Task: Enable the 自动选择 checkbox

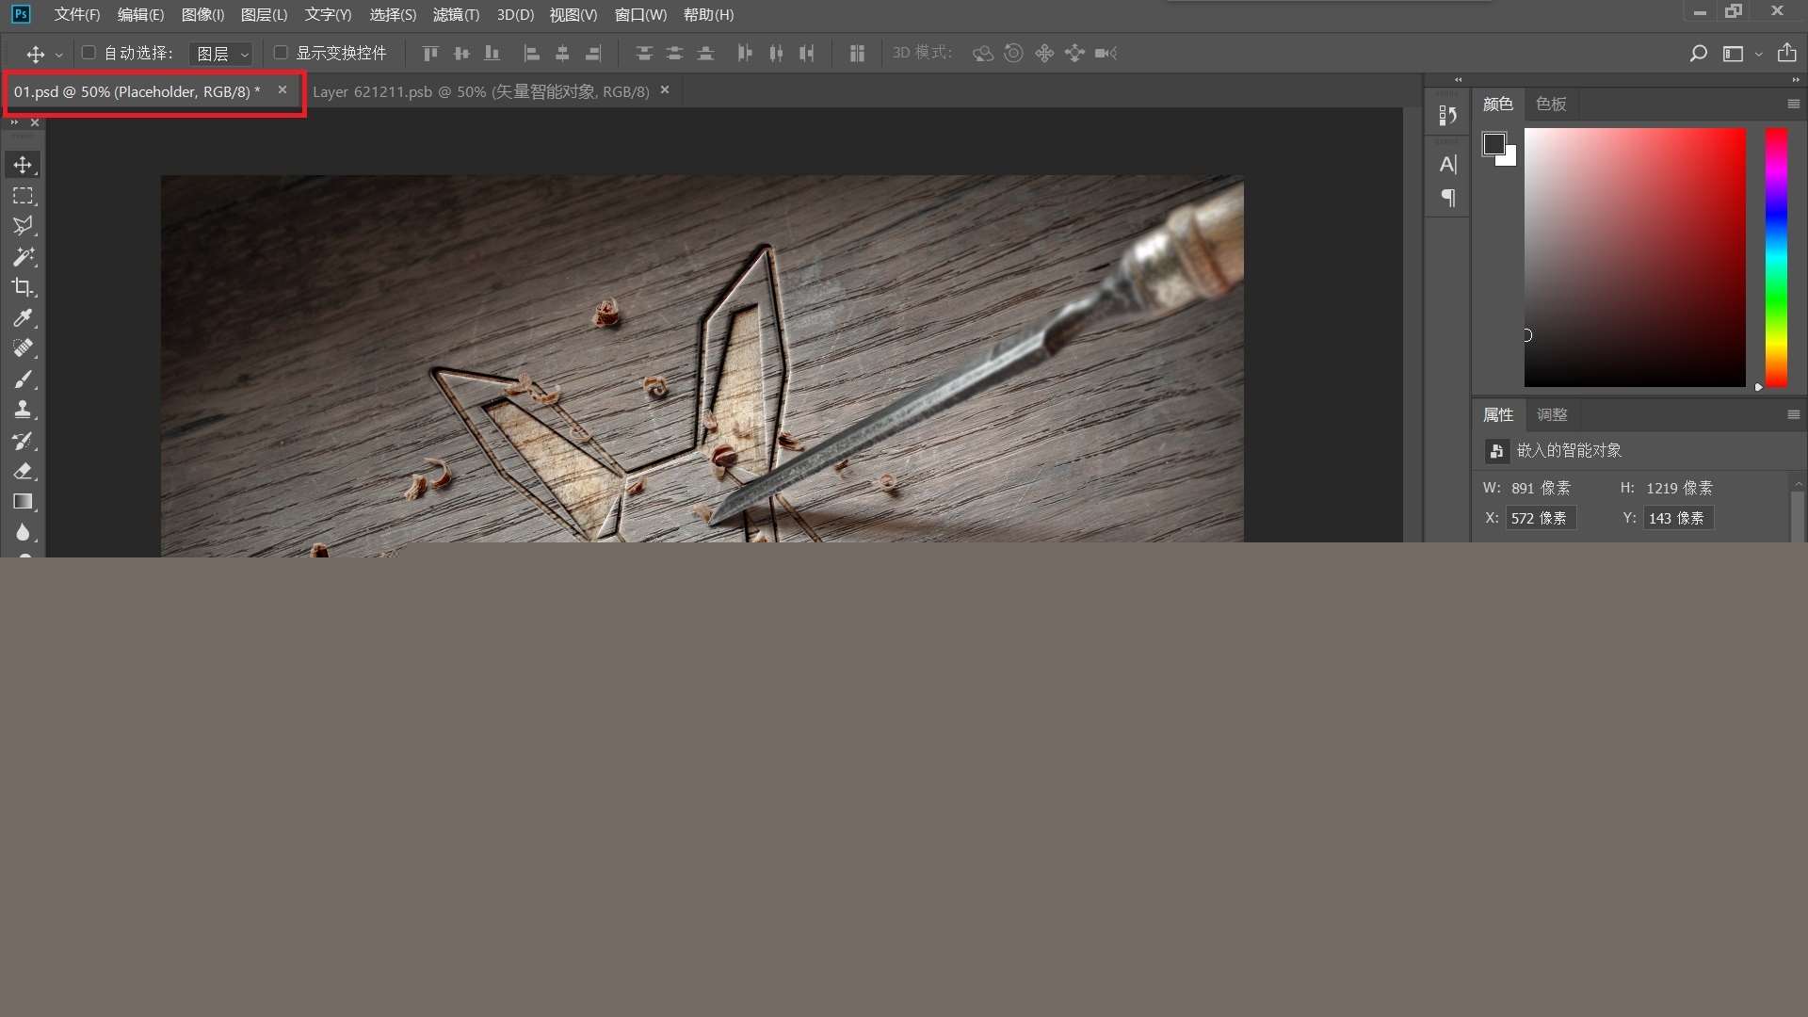Action: coord(89,53)
